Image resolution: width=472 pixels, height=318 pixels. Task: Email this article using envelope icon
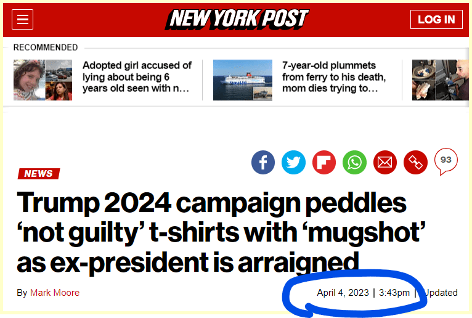coord(385,162)
